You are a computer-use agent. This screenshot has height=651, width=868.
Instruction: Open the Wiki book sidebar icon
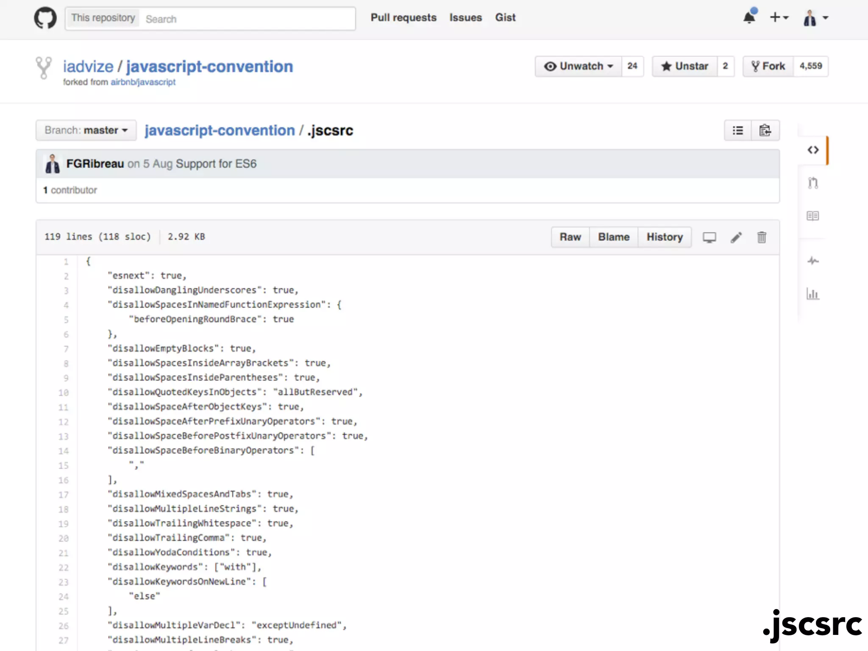click(x=812, y=216)
